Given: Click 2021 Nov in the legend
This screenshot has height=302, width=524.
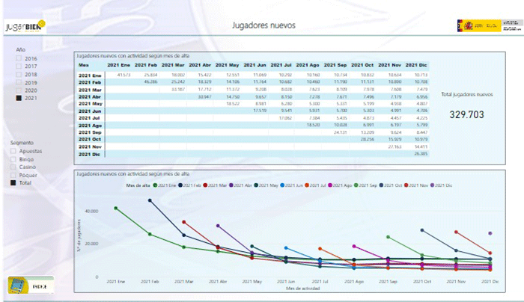Looking at the screenshot, I should (416, 185).
